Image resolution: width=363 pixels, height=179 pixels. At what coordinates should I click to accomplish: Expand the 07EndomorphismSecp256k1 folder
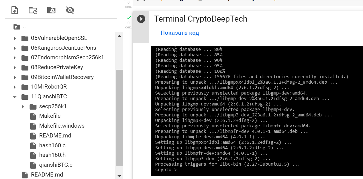coord(15,58)
